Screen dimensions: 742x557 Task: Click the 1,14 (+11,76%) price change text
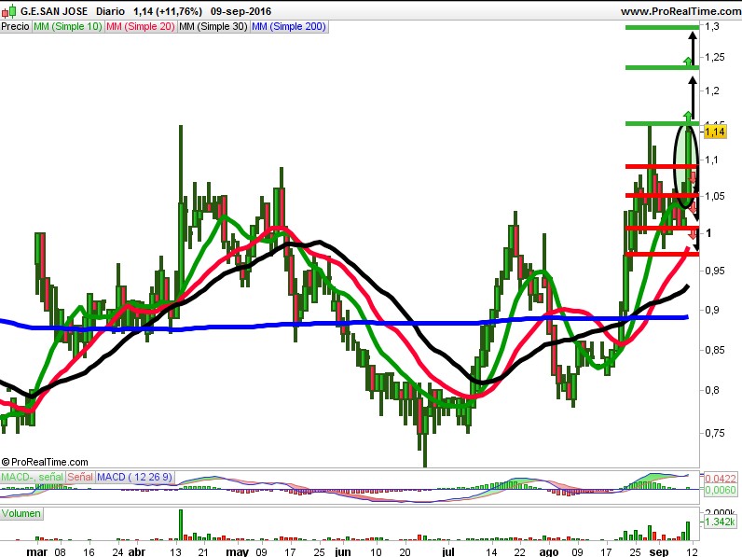click(x=168, y=11)
